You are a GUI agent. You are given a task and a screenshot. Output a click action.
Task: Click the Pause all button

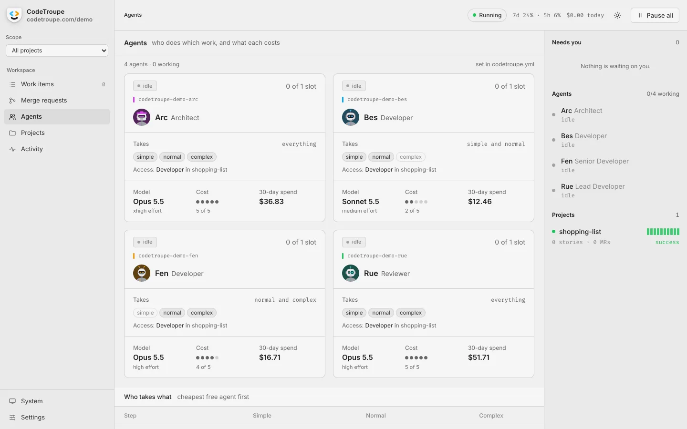(655, 15)
